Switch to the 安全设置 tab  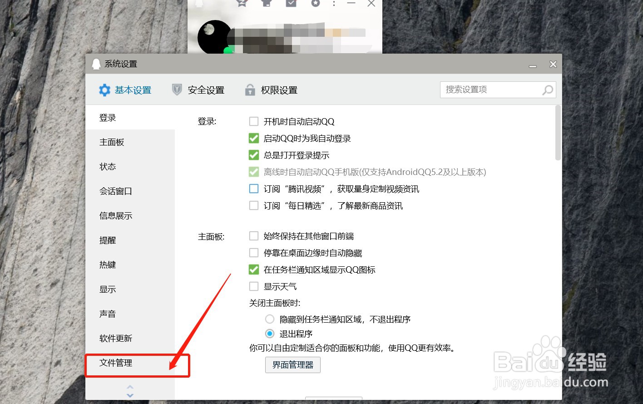click(198, 90)
